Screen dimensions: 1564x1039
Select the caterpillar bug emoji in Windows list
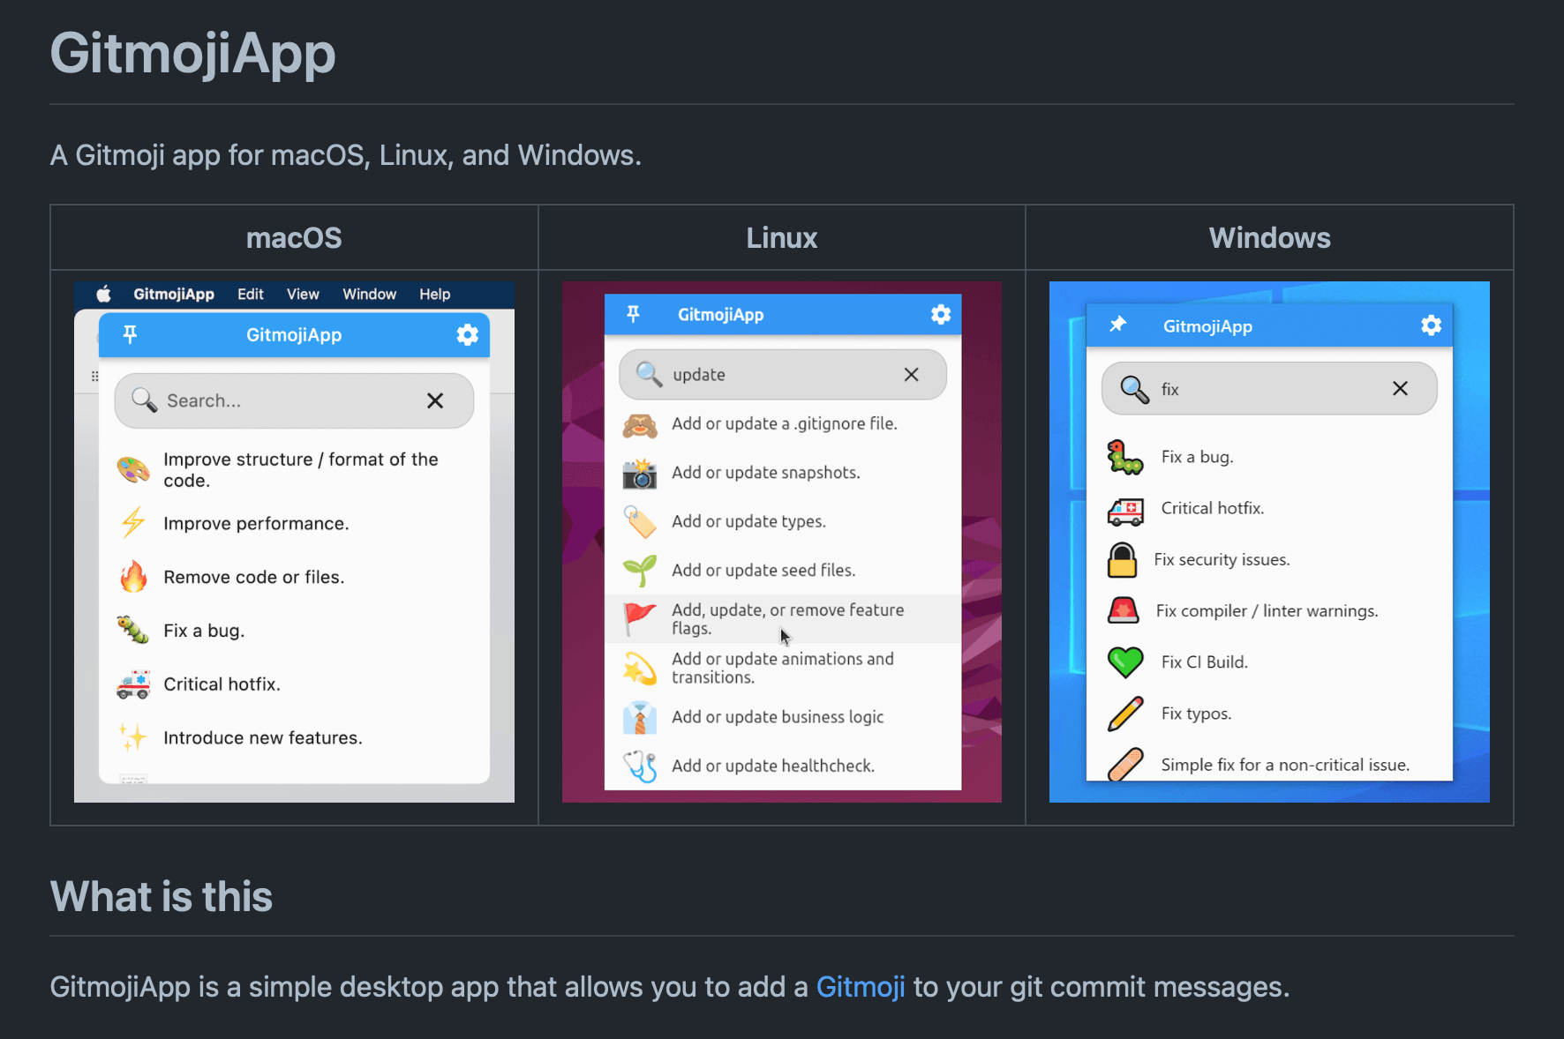(x=1125, y=457)
